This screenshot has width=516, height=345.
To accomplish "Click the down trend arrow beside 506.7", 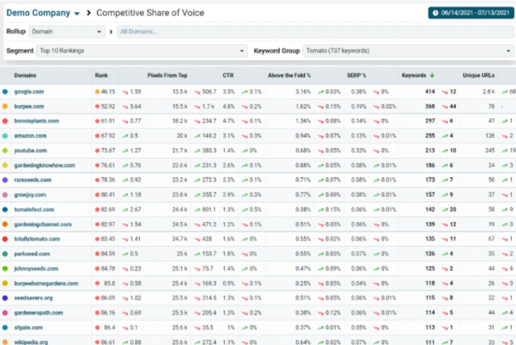I will pyautogui.click(x=197, y=92).
